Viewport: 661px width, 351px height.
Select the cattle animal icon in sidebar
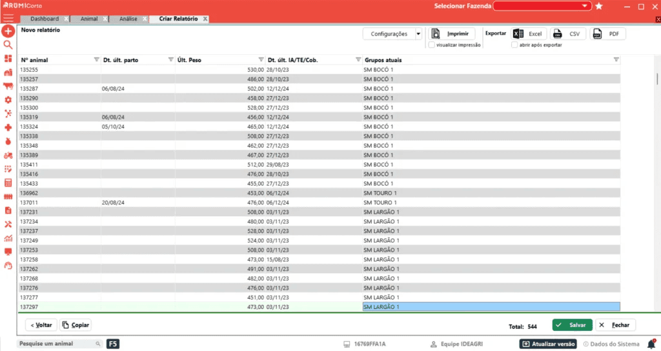[x=8, y=86]
